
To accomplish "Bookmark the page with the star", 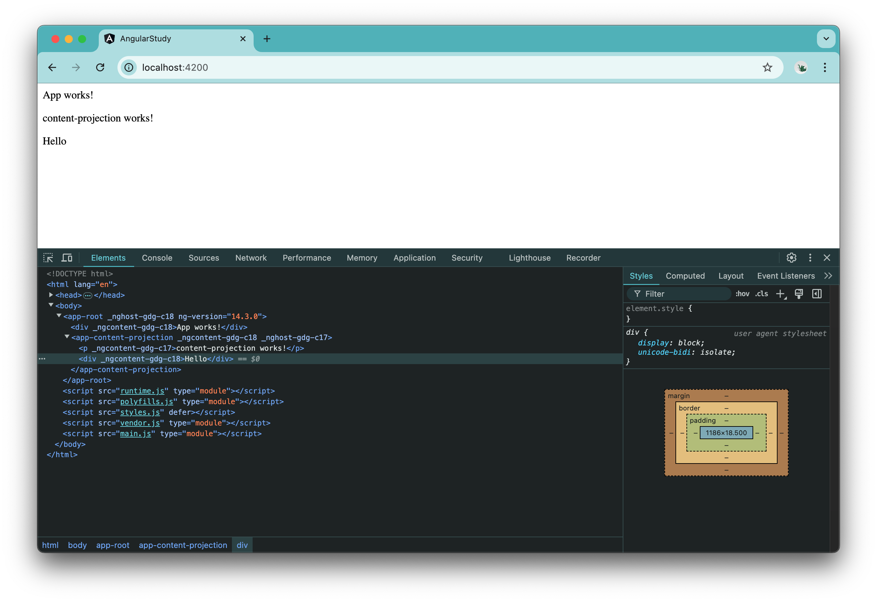I will coord(767,67).
